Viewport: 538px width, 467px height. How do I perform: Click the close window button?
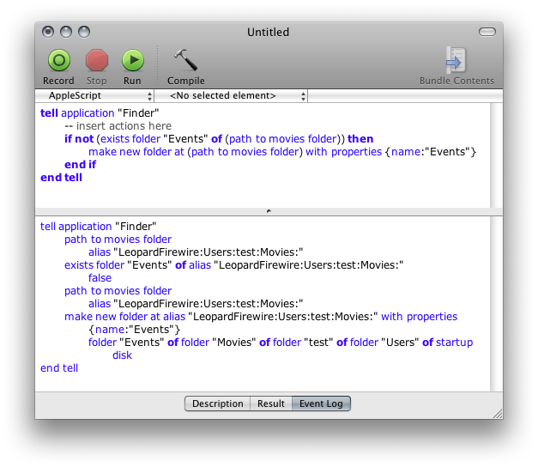click(48, 32)
